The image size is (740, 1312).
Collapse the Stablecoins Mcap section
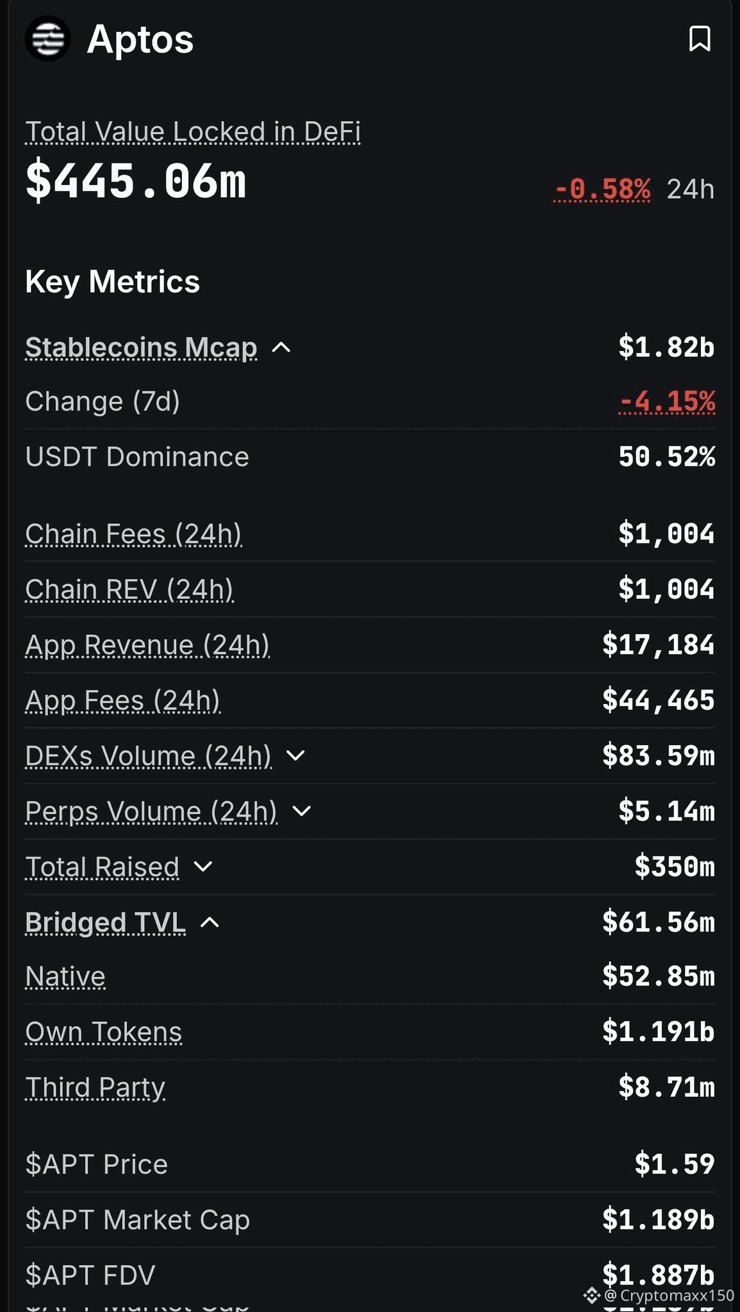tap(281, 348)
